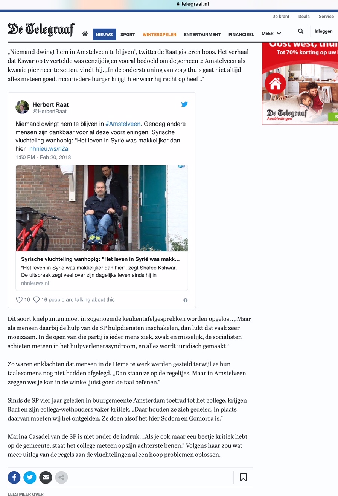Viewport: 338px width, 496px height.
Task: Click the De Telegraaf logo
Action: coord(41,29)
